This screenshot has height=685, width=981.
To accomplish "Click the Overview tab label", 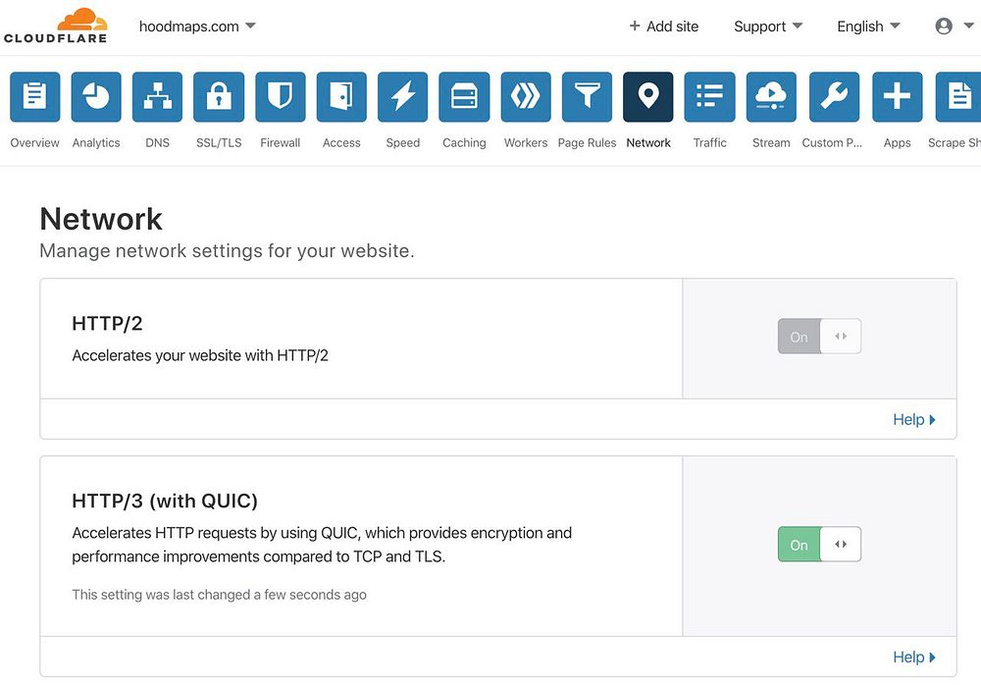I will [x=35, y=142].
